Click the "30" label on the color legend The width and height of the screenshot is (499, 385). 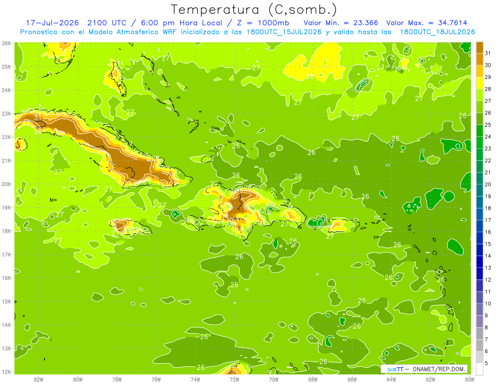[x=488, y=65]
